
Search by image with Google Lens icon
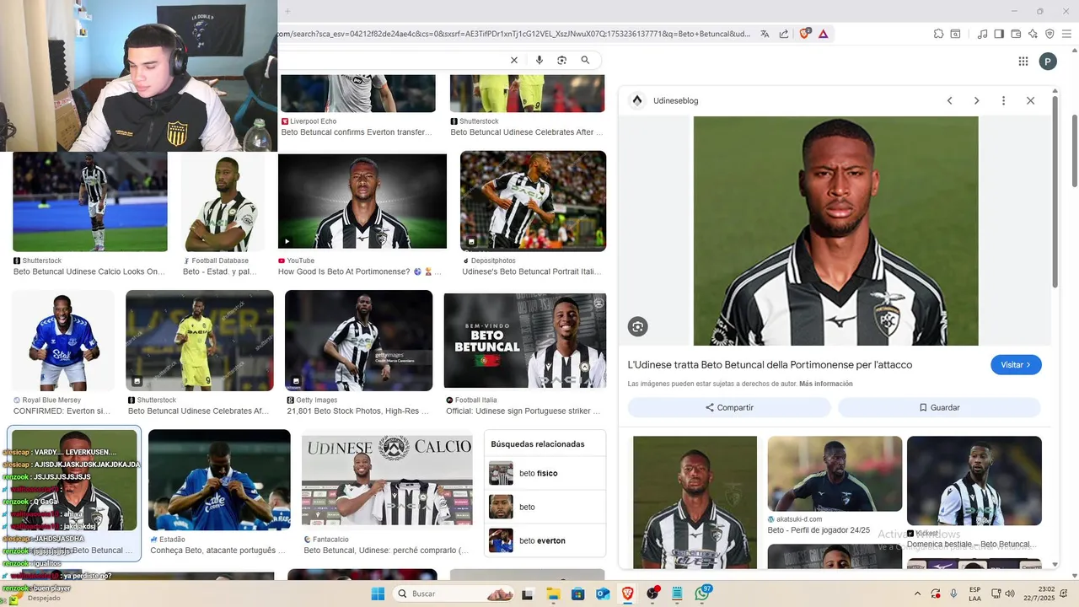pos(561,60)
